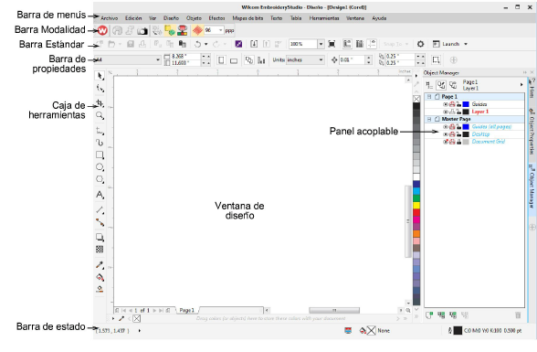Open the Launch dropdown arrow
This screenshot has width=537, height=352.
[466, 44]
